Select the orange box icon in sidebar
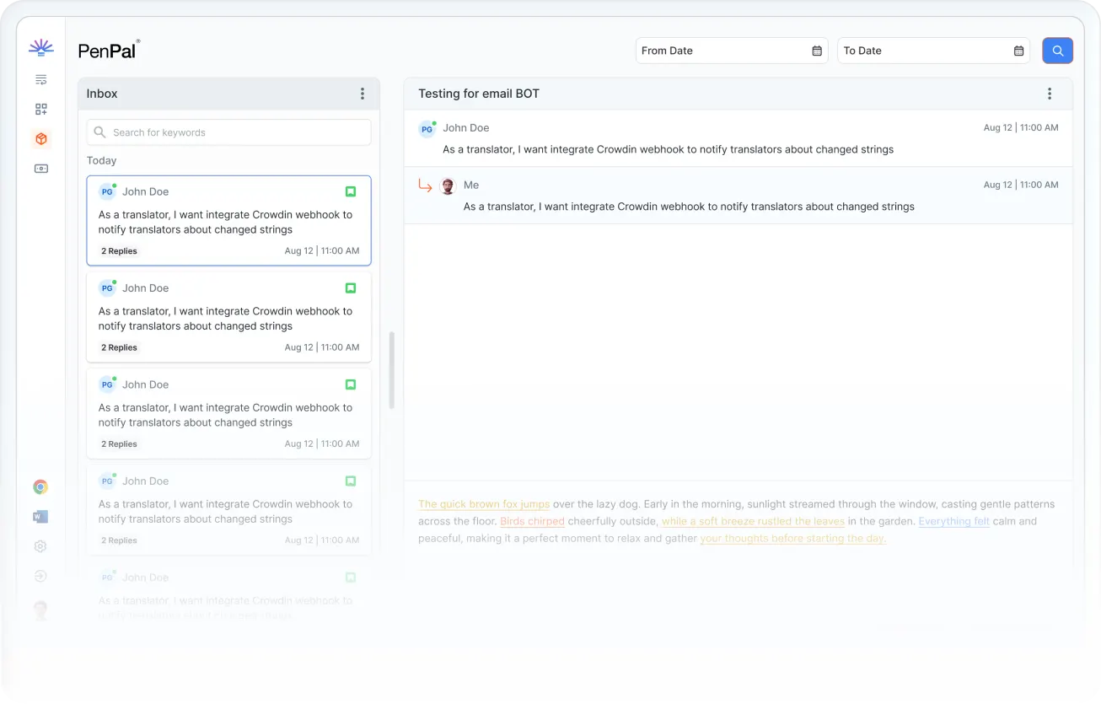This screenshot has width=1101, height=704. tap(40, 139)
